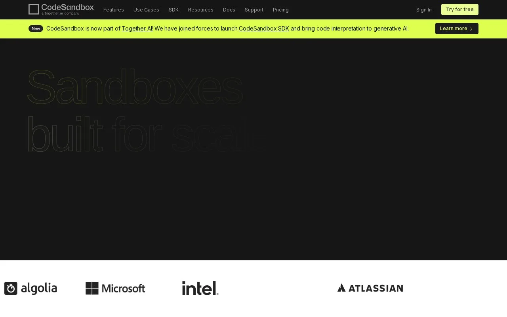Open the Resources menu
Screen dimensions: 507x317
tap(201, 10)
